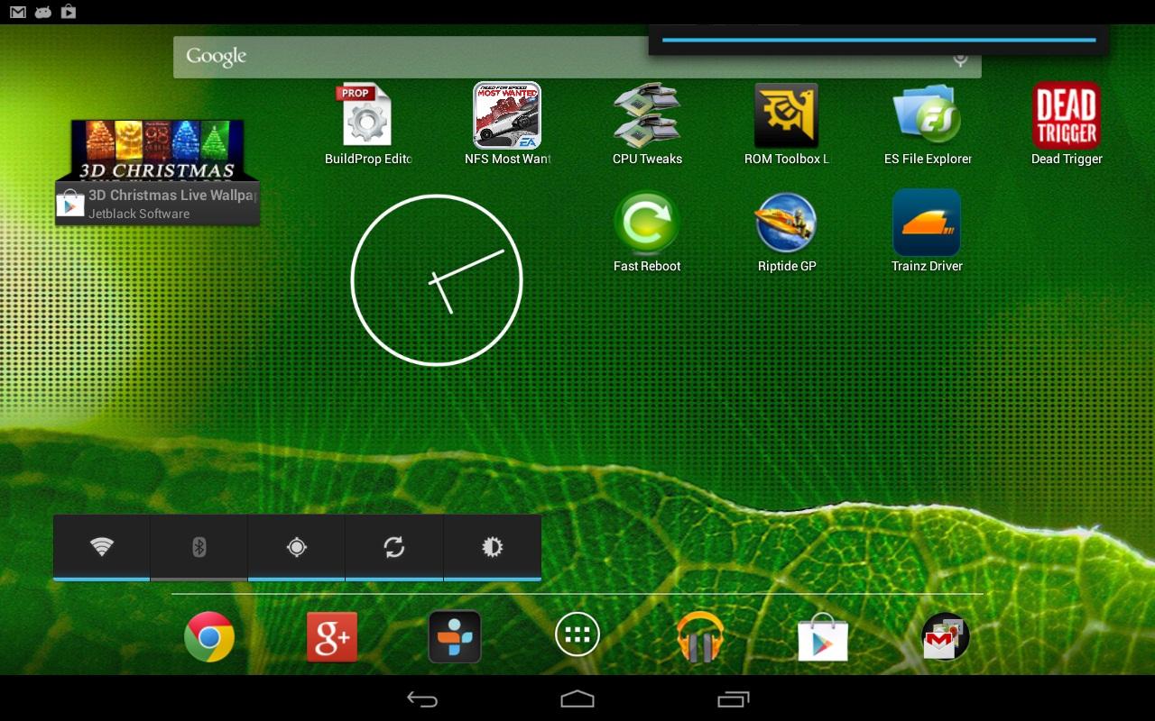
Task: Tap the Back navigation button
Action: (x=422, y=698)
